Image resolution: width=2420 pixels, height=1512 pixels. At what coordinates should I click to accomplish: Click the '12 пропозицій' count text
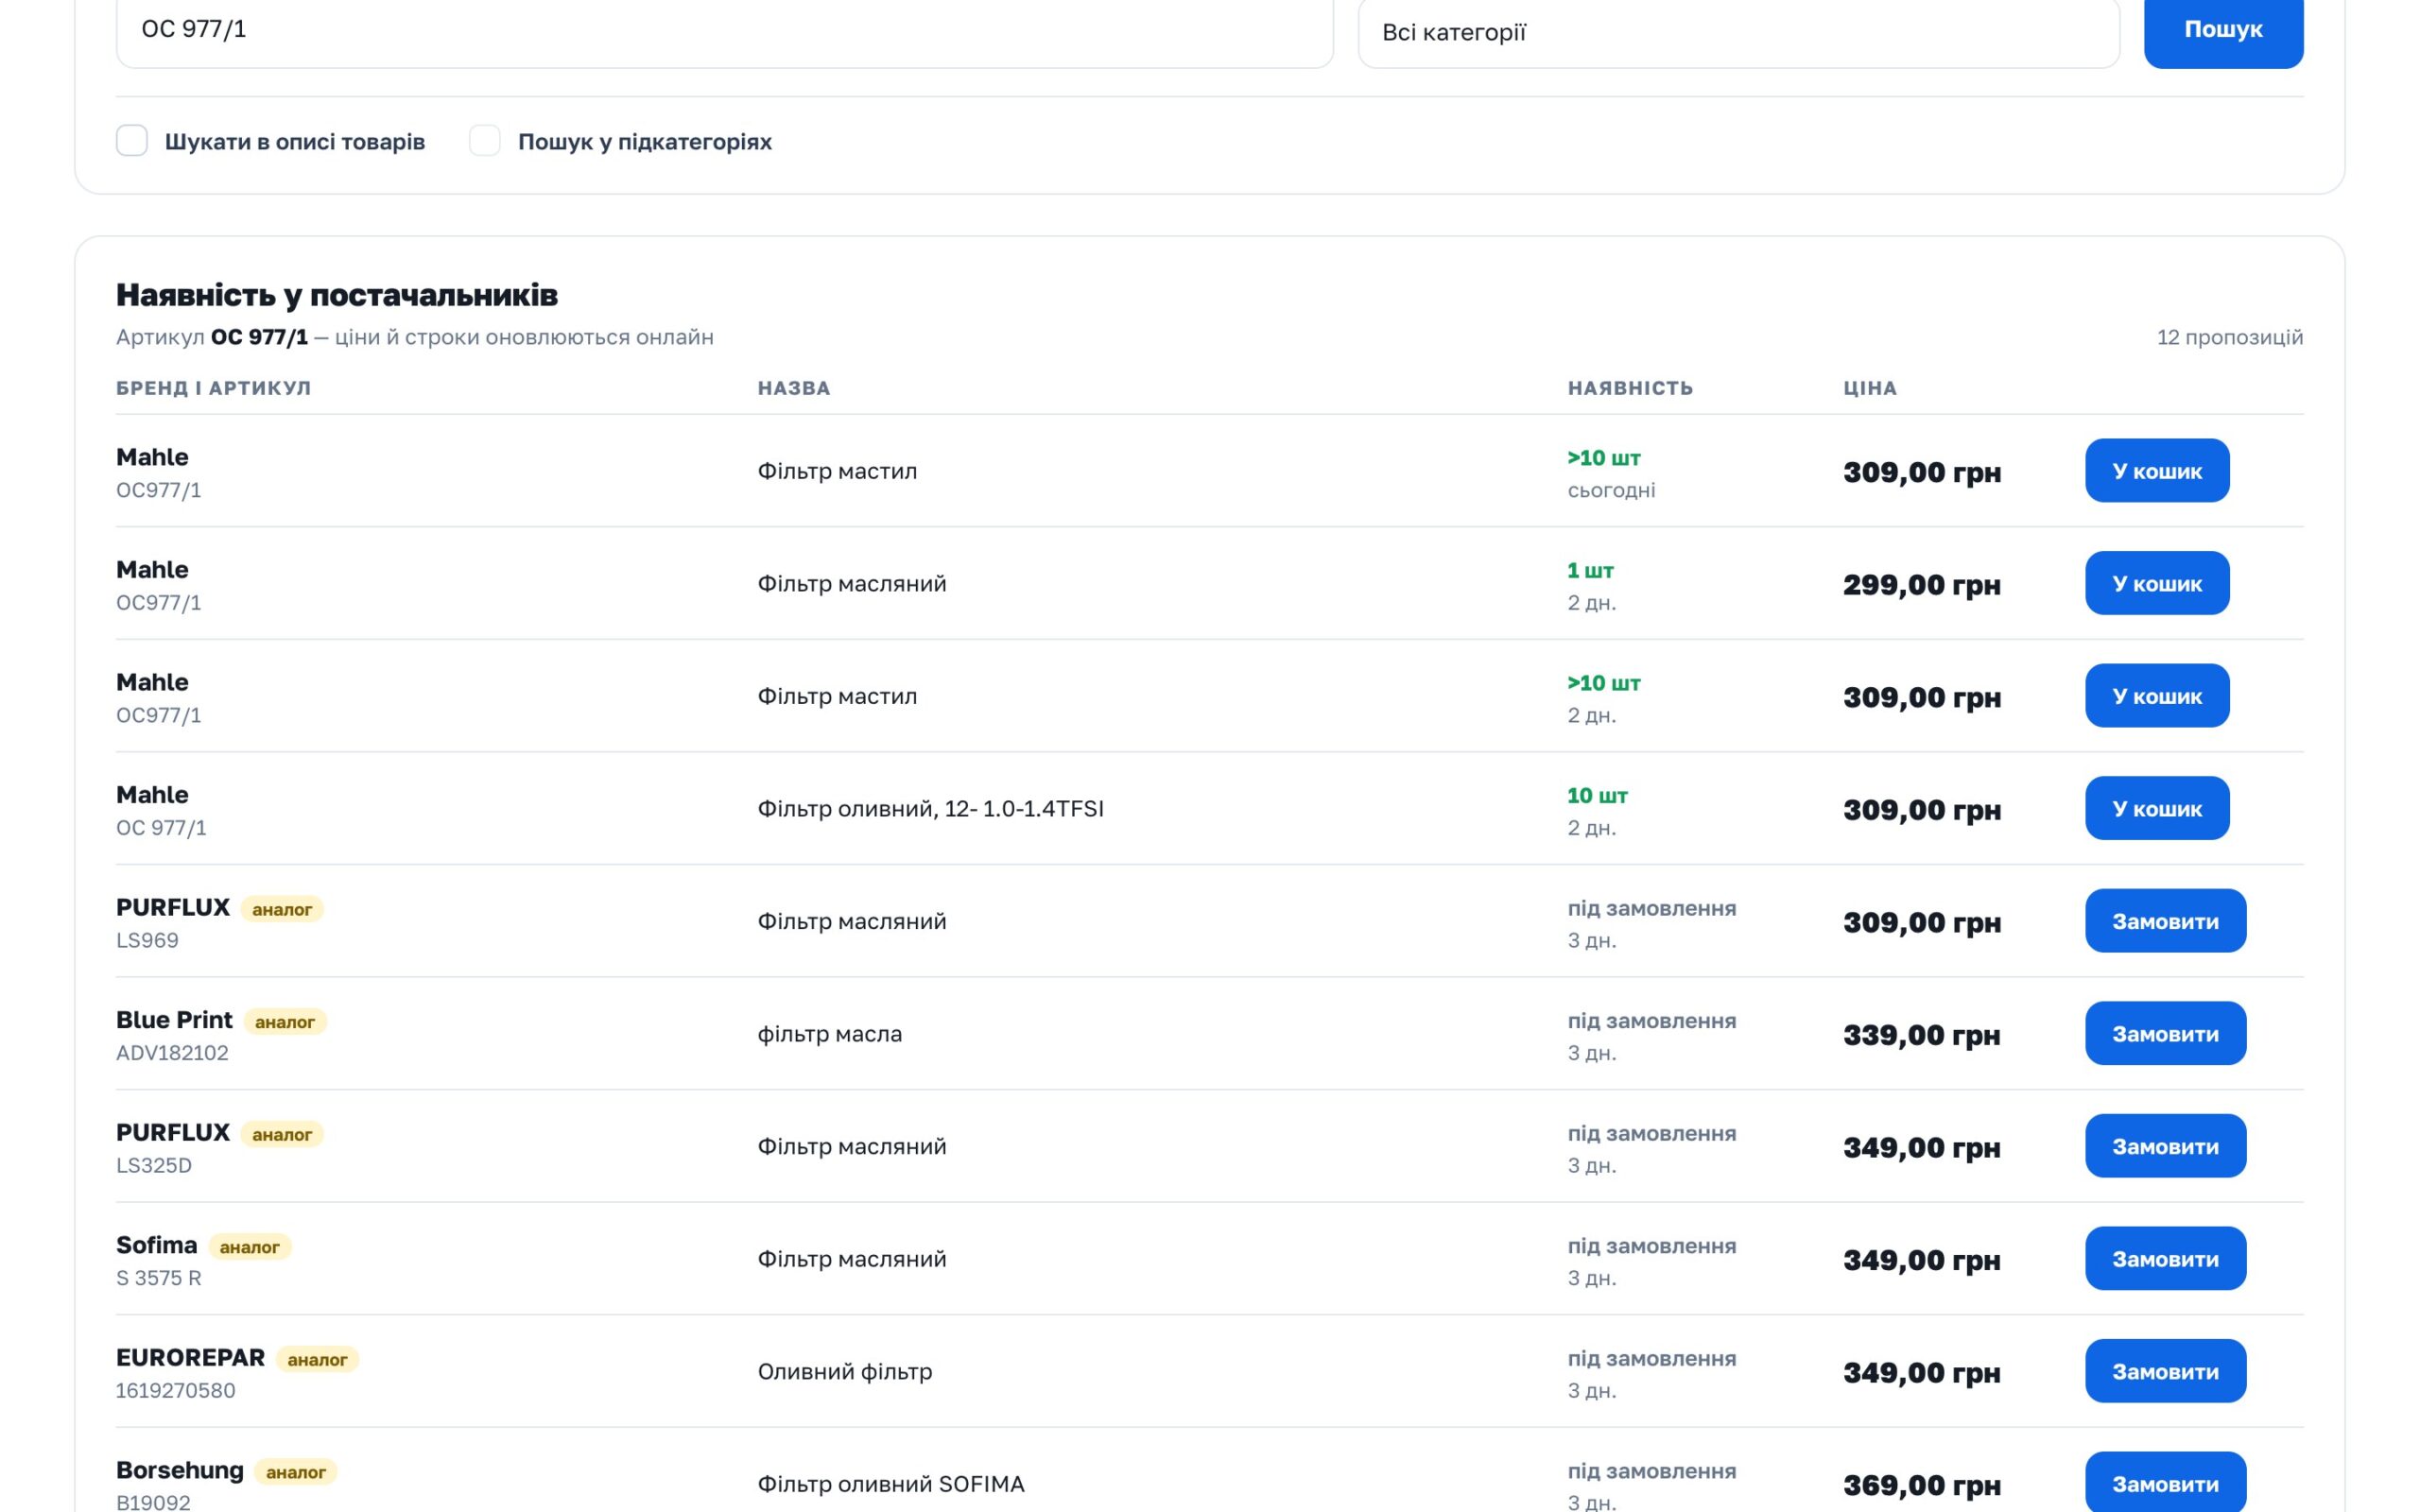(2230, 337)
